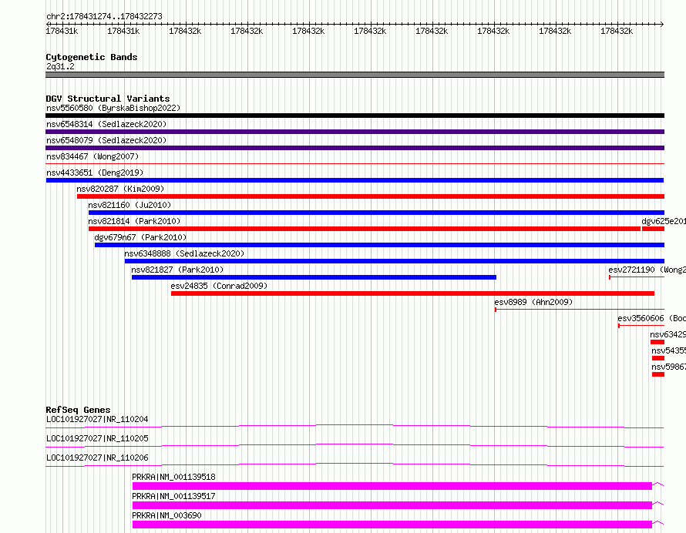The image size is (686, 533).
Task: Click the blue nsv821827 variant bar
Action: (x=314, y=277)
